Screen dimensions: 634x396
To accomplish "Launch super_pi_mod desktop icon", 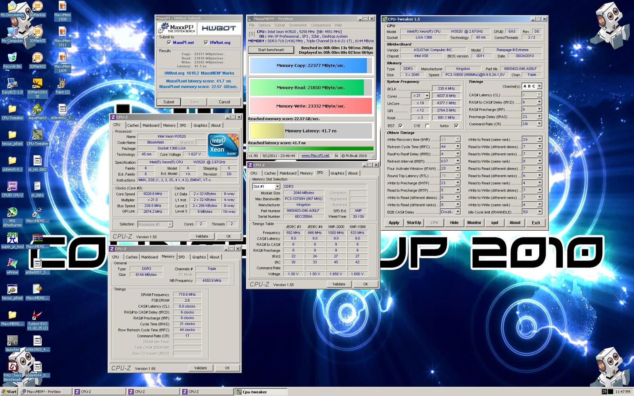I will pyautogui.click(x=12, y=241).
